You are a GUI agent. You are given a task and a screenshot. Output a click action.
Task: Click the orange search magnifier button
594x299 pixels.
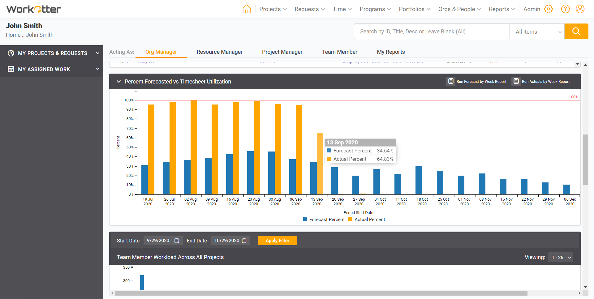(576, 32)
